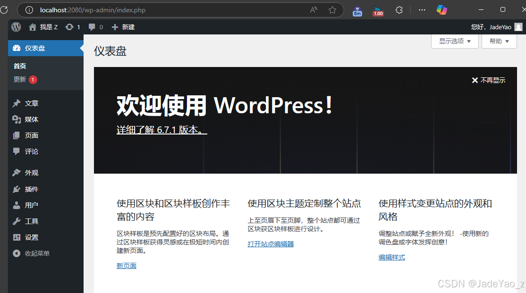The width and height of the screenshot is (526, 293).
Task: Click the read aloud icon in address bar
Action: click(x=314, y=10)
